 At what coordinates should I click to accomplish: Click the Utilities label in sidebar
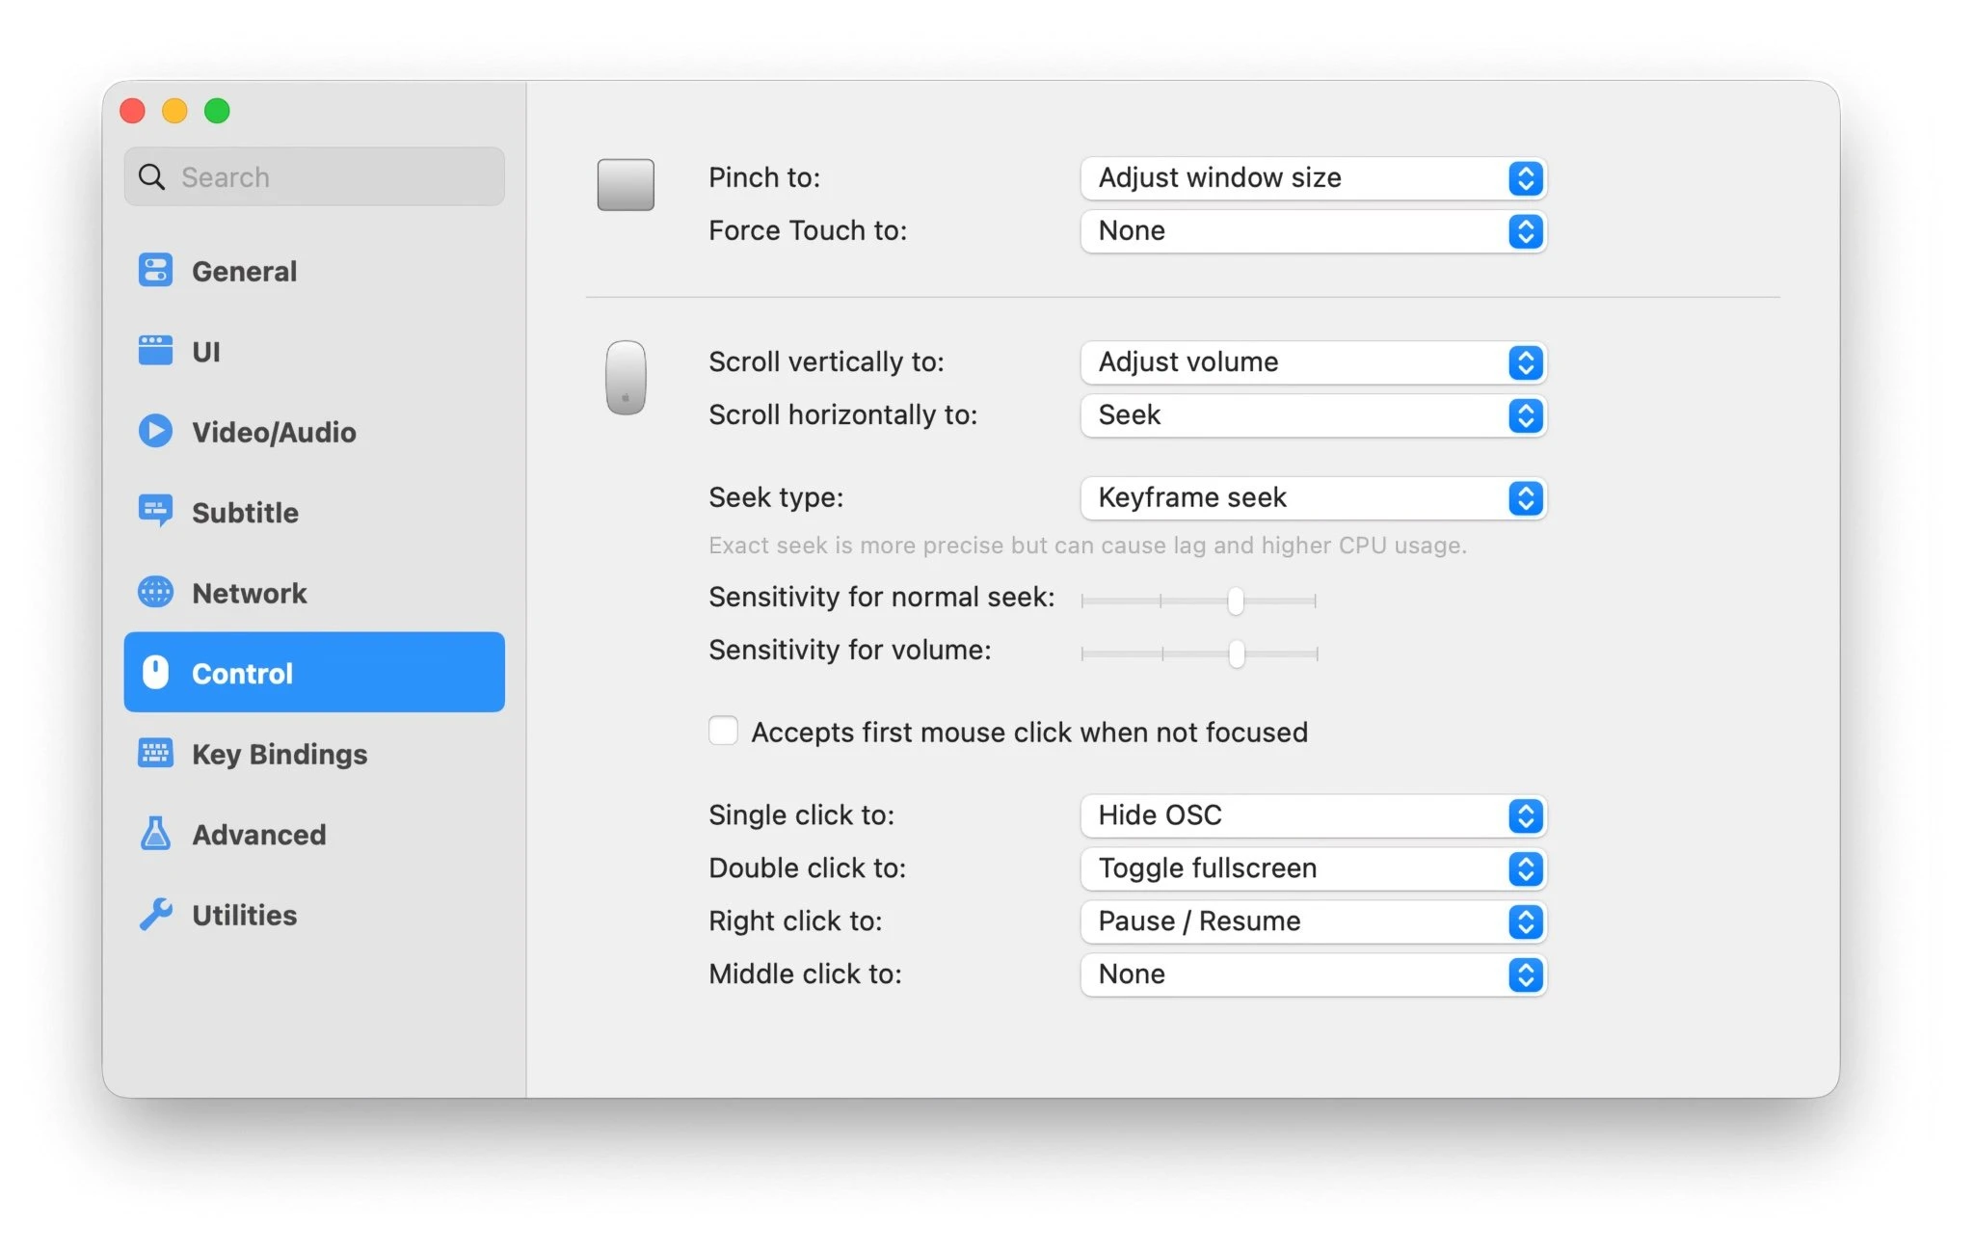(x=244, y=915)
